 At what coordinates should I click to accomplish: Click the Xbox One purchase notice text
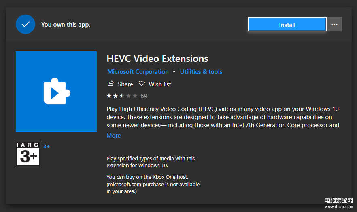153,184
